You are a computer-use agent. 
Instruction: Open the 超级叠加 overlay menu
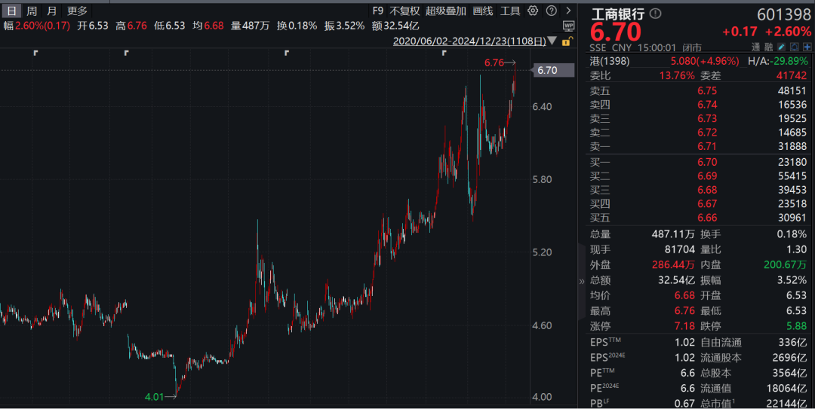446,11
